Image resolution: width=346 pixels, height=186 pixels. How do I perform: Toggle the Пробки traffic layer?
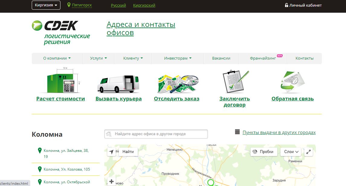[x=264, y=152]
